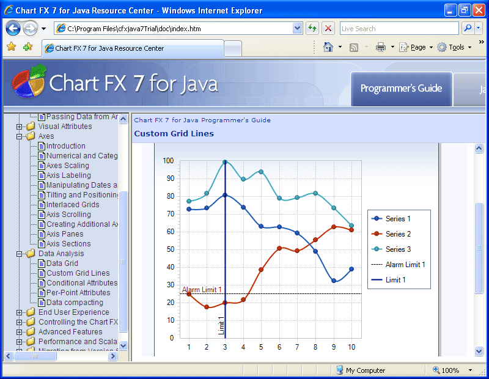Viewport: 489px width, 379px height.
Task: Expand the Performance and Scalability folder
Action: click(20, 342)
